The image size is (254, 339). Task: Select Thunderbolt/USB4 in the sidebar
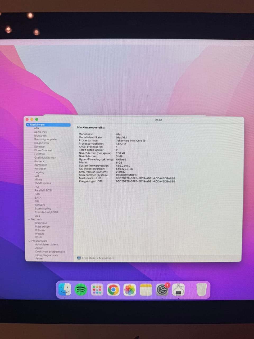[47, 212]
